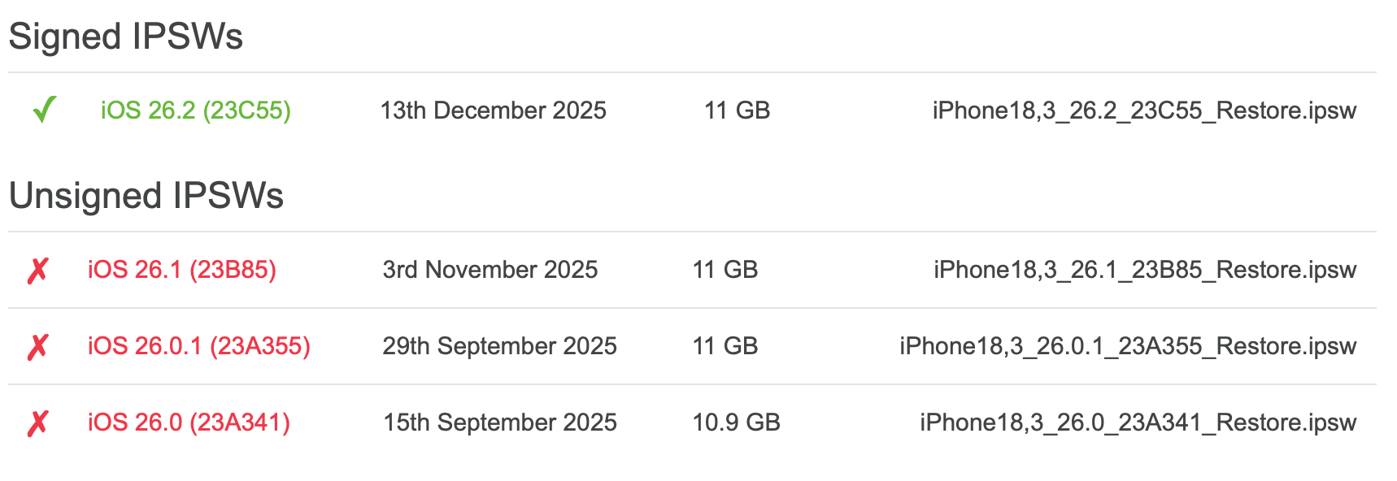Click the red X beside iOS 26.0

point(37,422)
